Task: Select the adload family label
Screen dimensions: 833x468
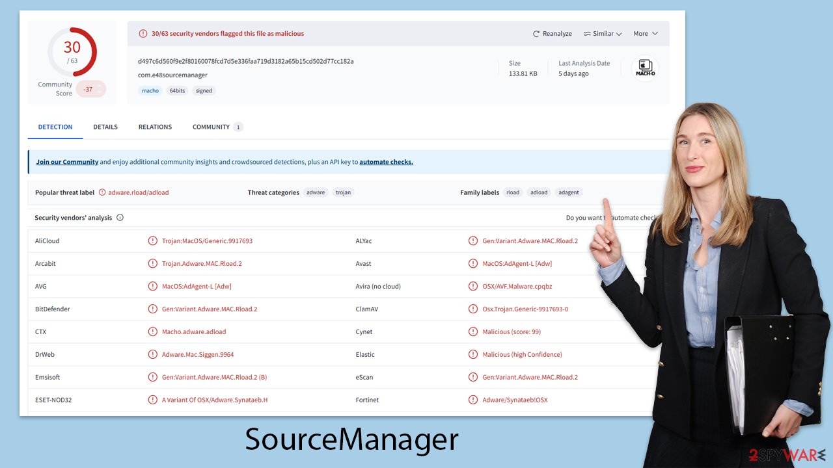Action: pyautogui.click(x=539, y=192)
